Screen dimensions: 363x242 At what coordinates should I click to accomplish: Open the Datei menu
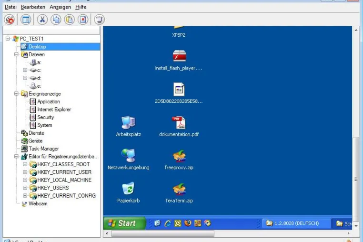click(10, 7)
